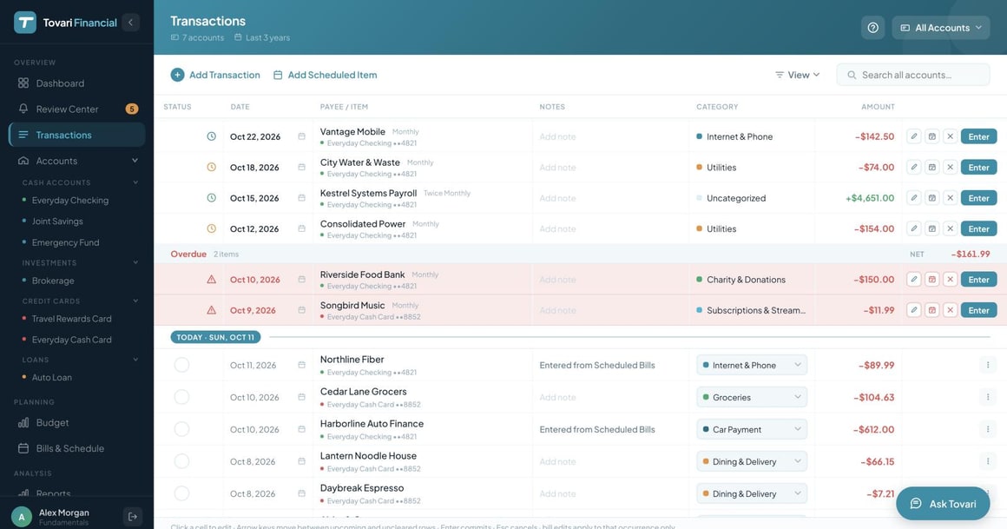Image resolution: width=1007 pixels, height=529 pixels.
Task: Click the Tovari Financial logo icon
Action: click(x=25, y=23)
